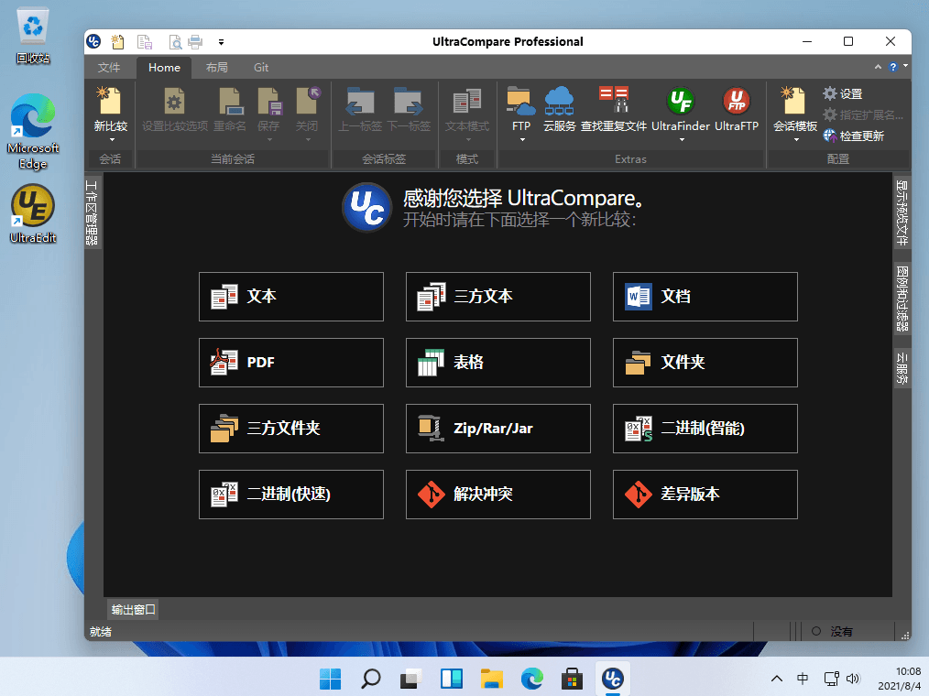Launch 查找重复文件 find duplicates
Image resolution: width=929 pixels, height=696 pixels.
[x=613, y=110]
